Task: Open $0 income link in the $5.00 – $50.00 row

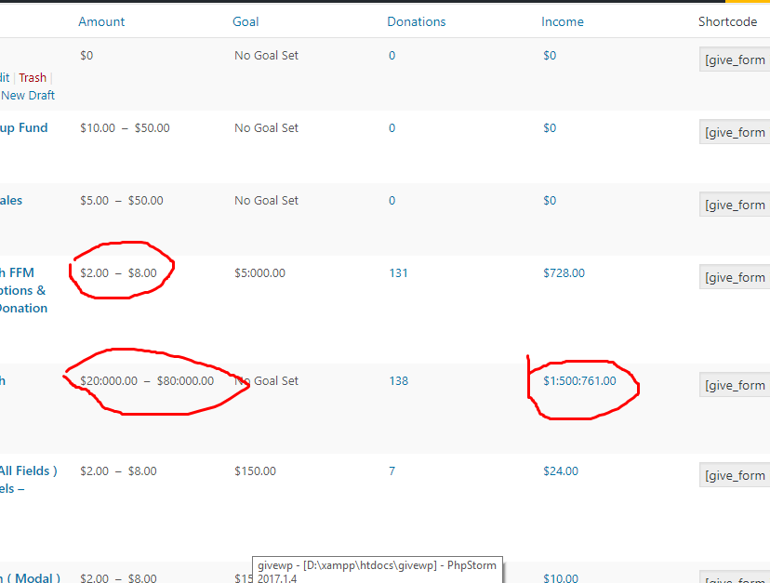Action: tap(550, 201)
